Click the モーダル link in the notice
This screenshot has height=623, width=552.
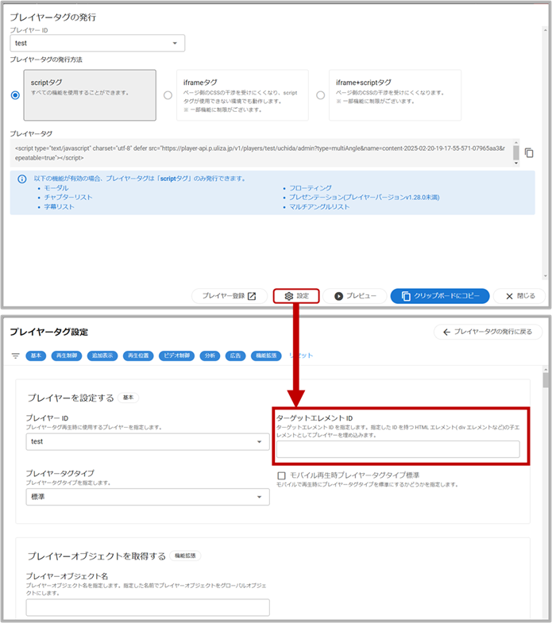coord(56,188)
